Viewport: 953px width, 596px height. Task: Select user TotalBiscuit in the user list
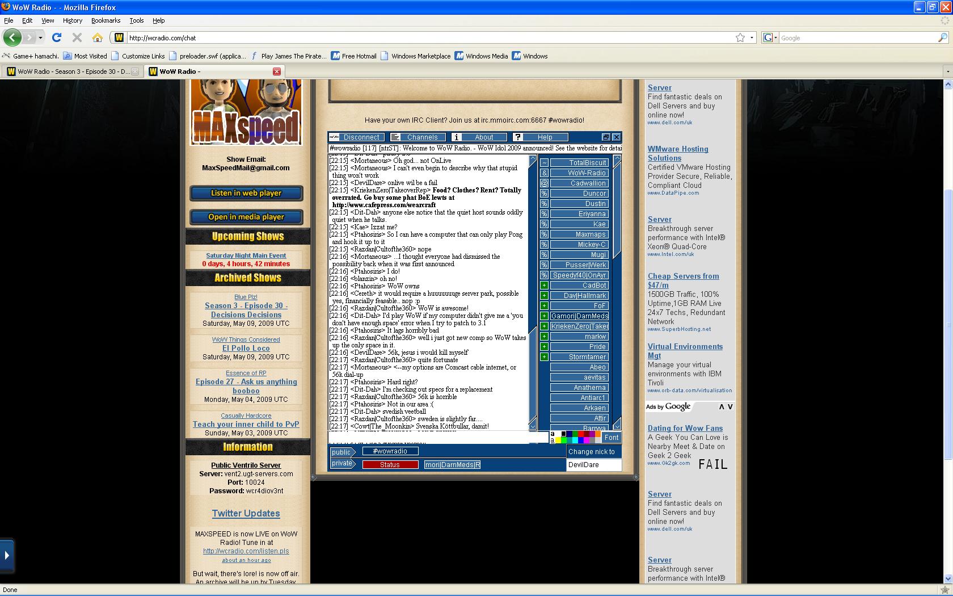point(579,163)
